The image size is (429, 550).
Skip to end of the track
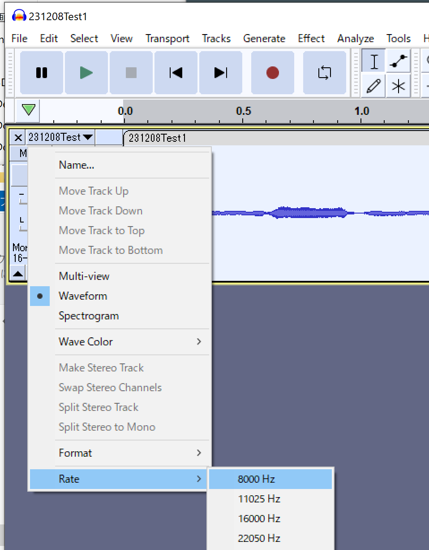pyautogui.click(x=221, y=73)
